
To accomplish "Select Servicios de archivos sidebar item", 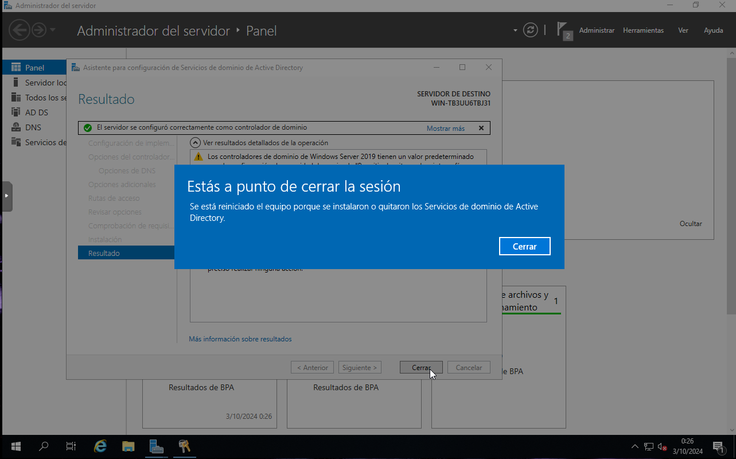I will (x=34, y=142).
